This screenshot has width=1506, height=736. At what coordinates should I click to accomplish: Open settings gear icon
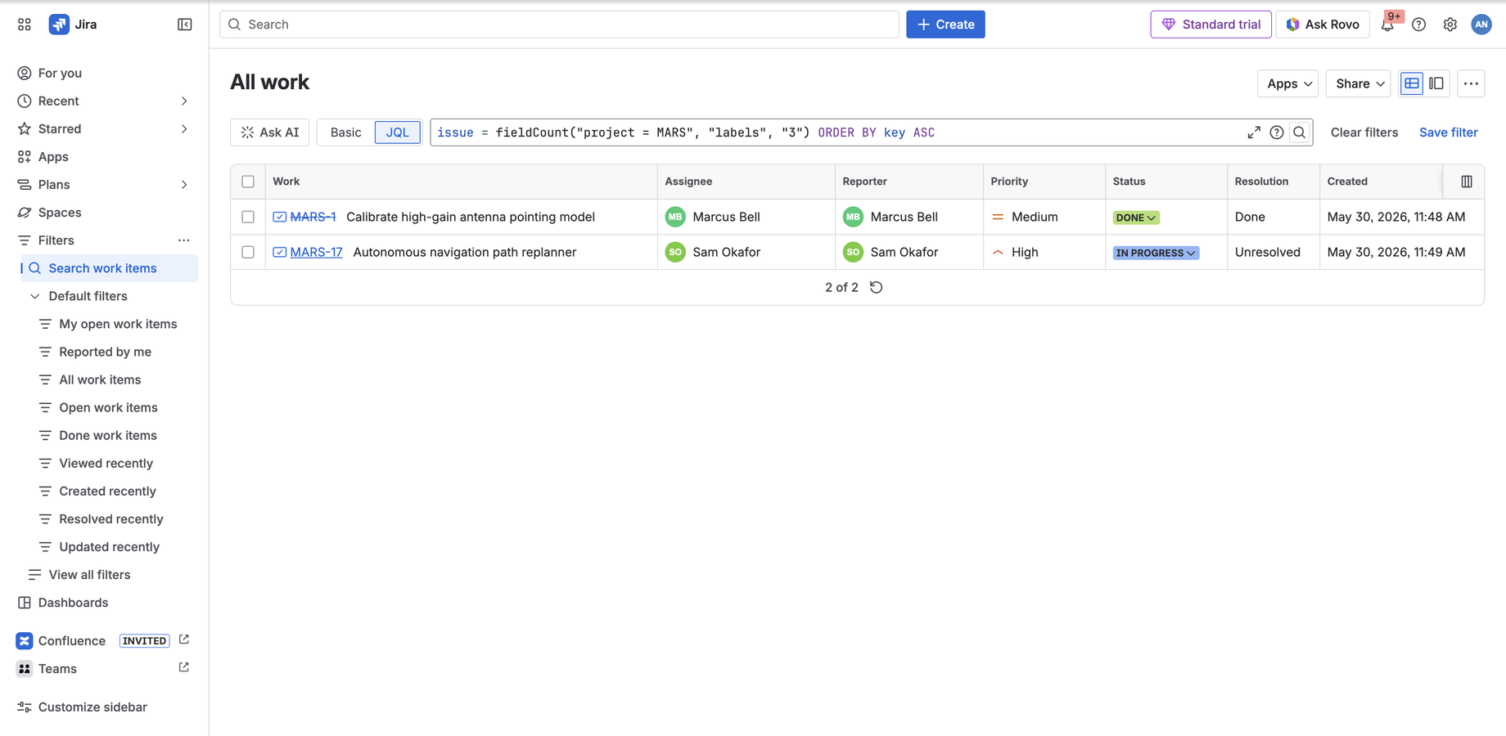pos(1450,25)
